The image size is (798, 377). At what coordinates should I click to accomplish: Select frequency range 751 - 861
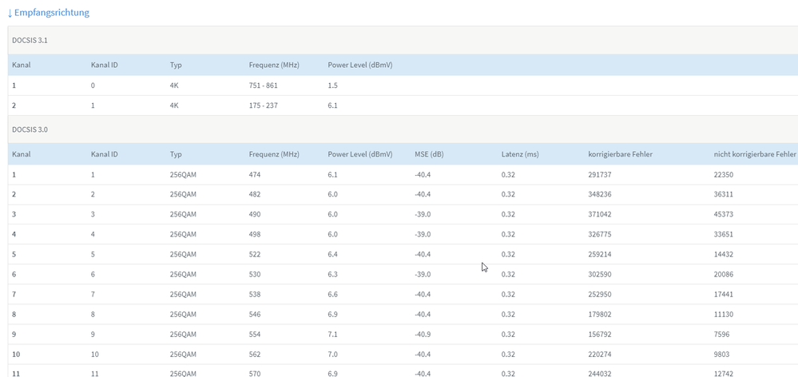click(x=263, y=85)
